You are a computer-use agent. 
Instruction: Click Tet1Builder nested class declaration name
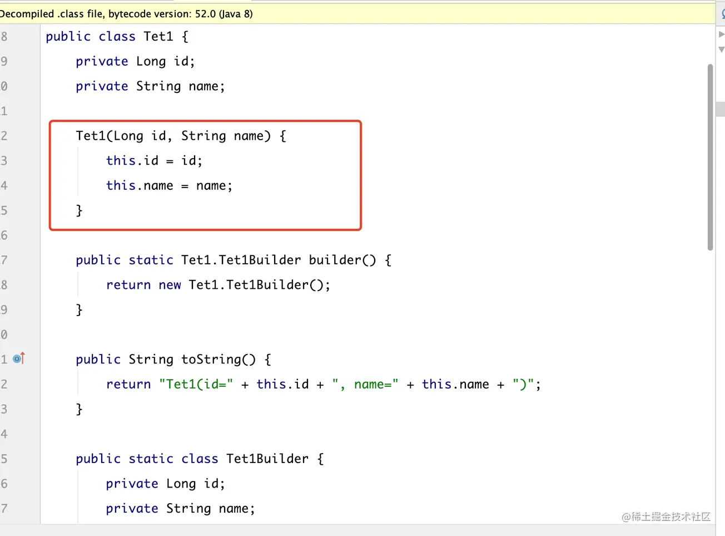coord(267,459)
